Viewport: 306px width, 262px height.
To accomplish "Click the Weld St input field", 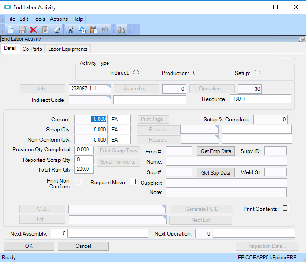I will (x=275, y=172).
